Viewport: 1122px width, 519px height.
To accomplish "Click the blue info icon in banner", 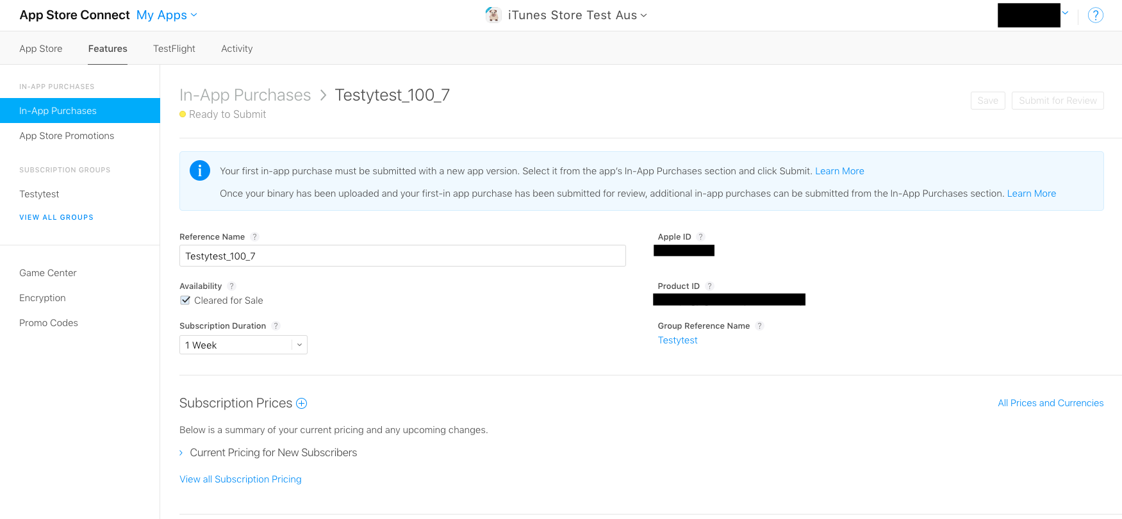I will tap(200, 170).
